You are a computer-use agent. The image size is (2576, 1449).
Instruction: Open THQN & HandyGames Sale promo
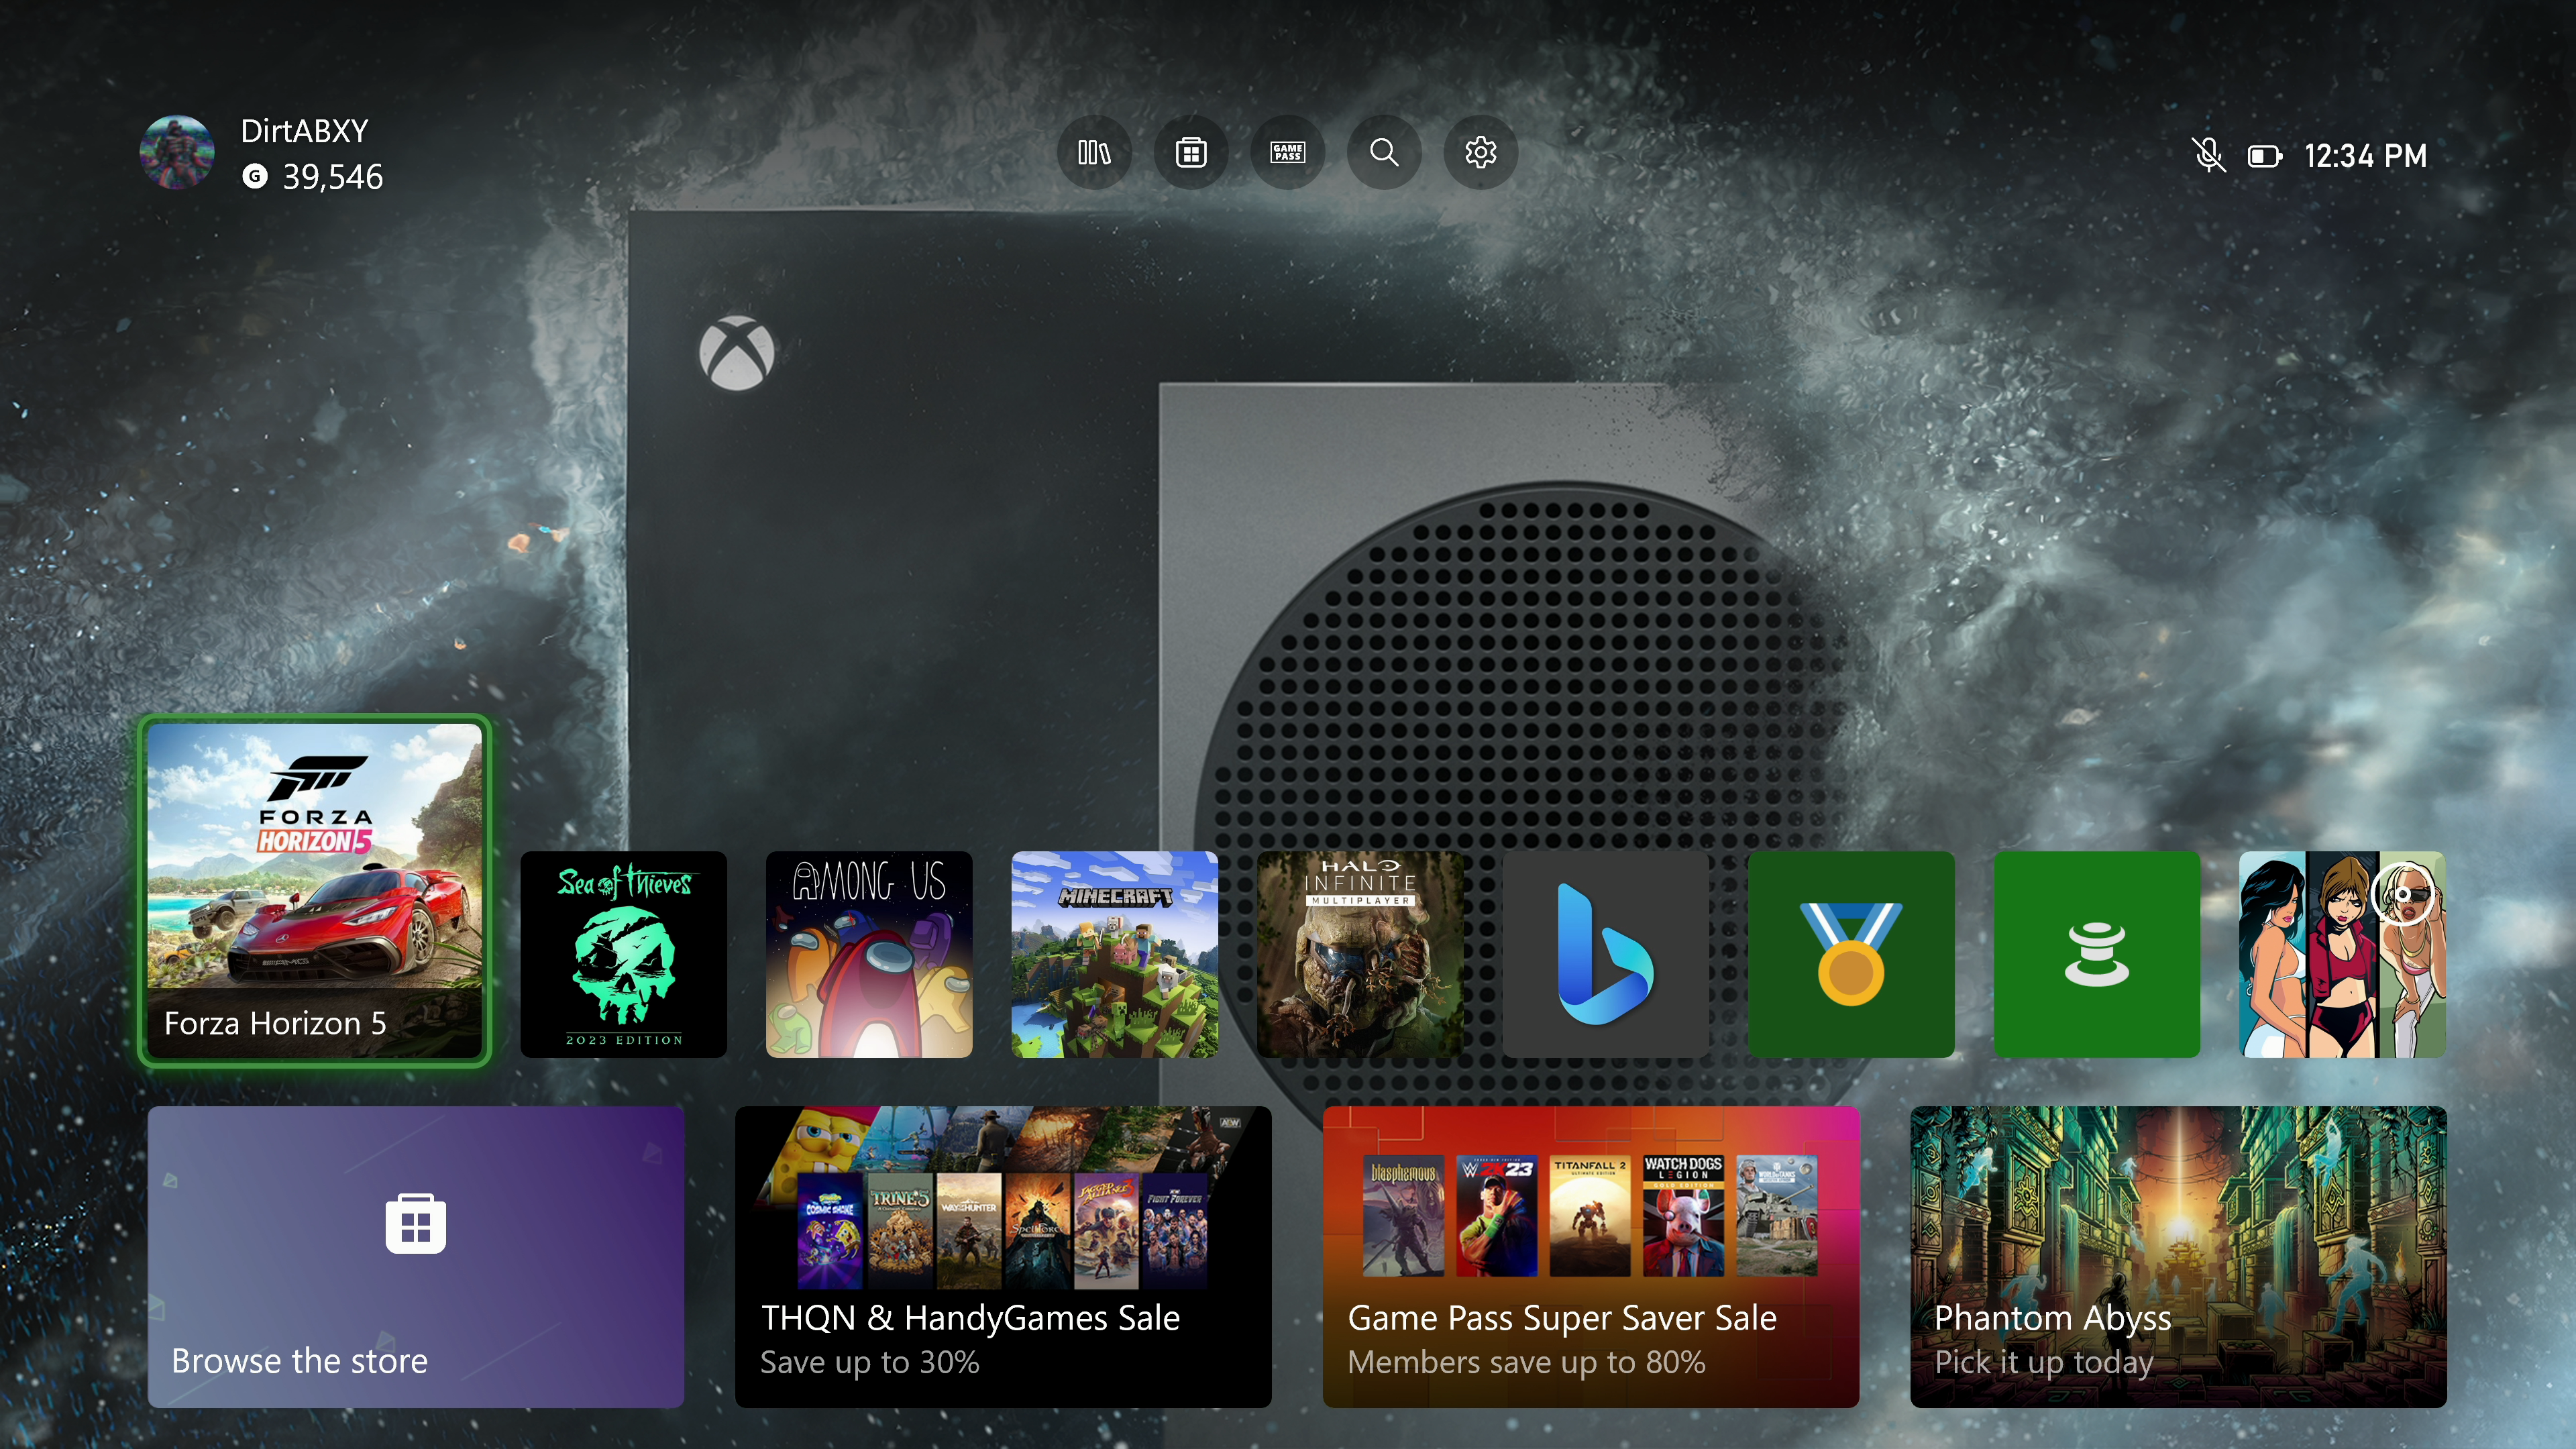(1002, 1256)
